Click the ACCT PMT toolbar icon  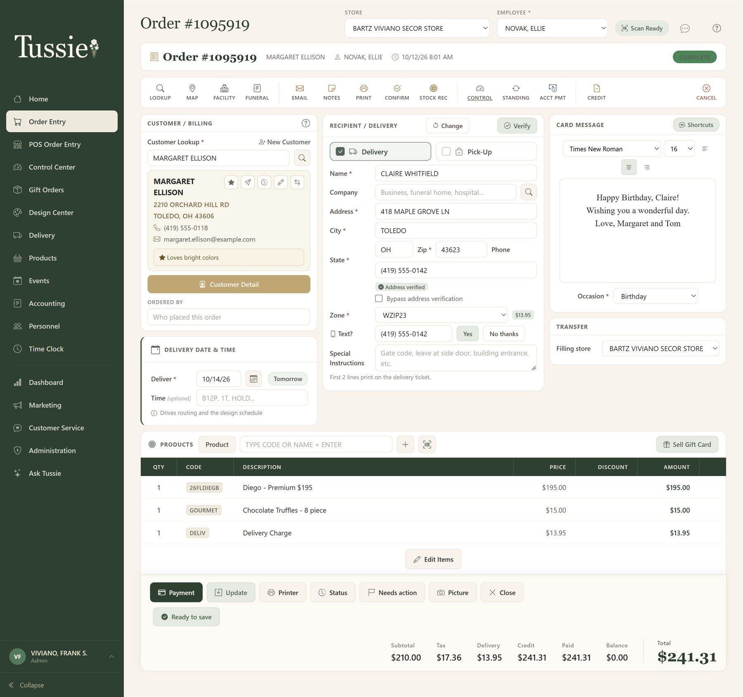click(x=552, y=92)
